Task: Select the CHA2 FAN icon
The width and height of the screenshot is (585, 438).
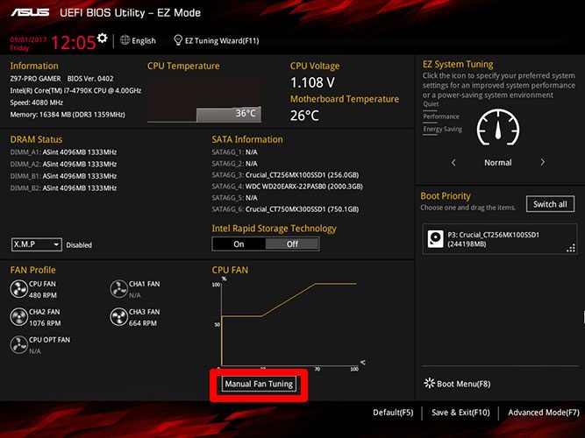Action: coord(19,317)
